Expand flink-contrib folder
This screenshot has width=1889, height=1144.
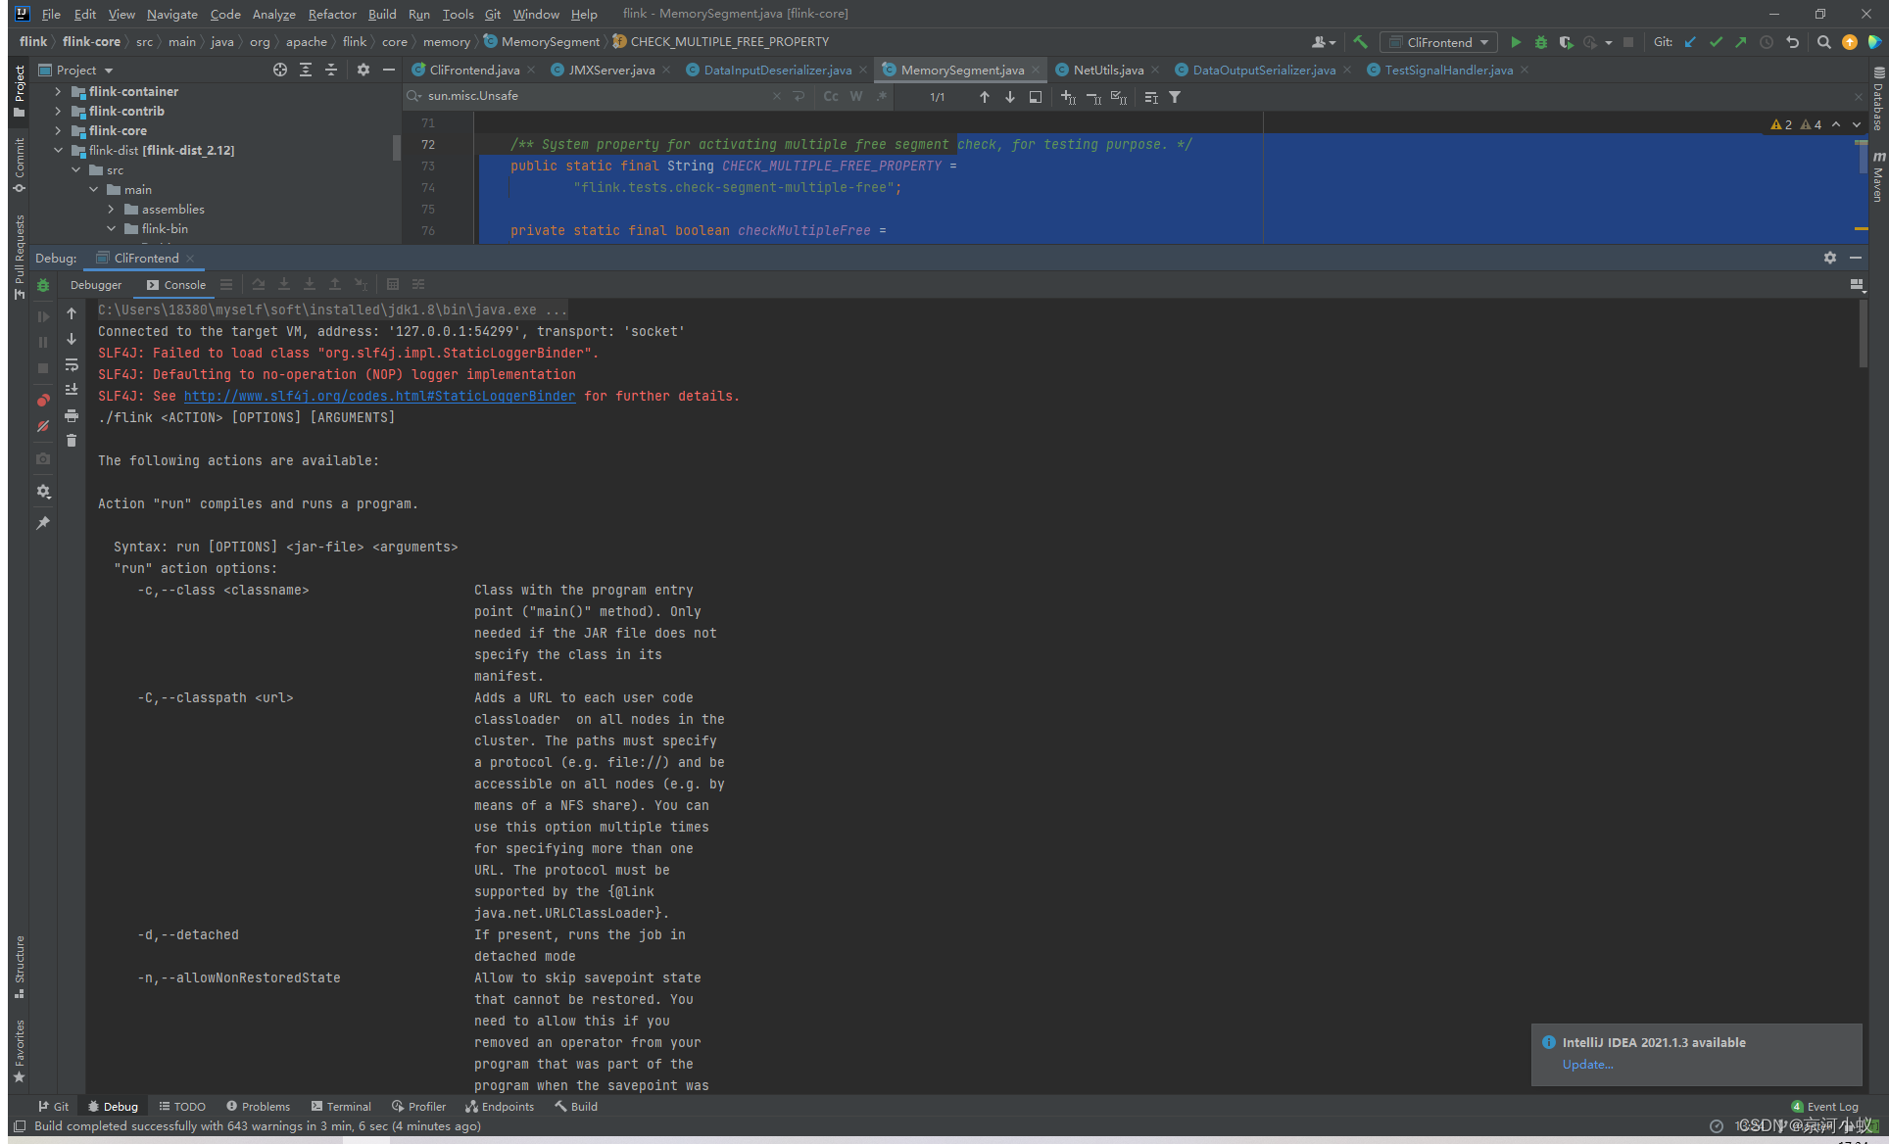[x=58, y=111]
